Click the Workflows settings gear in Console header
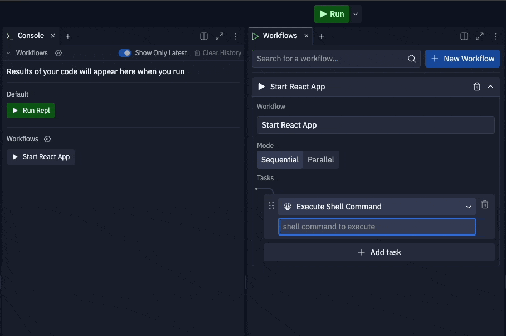 pyautogui.click(x=59, y=53)
